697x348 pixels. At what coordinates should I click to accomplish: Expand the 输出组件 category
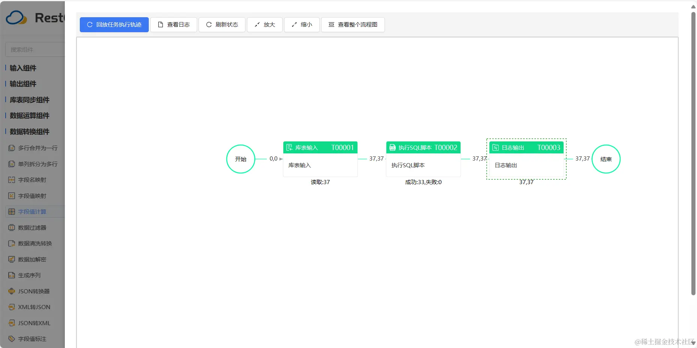(x=23, y=84)
